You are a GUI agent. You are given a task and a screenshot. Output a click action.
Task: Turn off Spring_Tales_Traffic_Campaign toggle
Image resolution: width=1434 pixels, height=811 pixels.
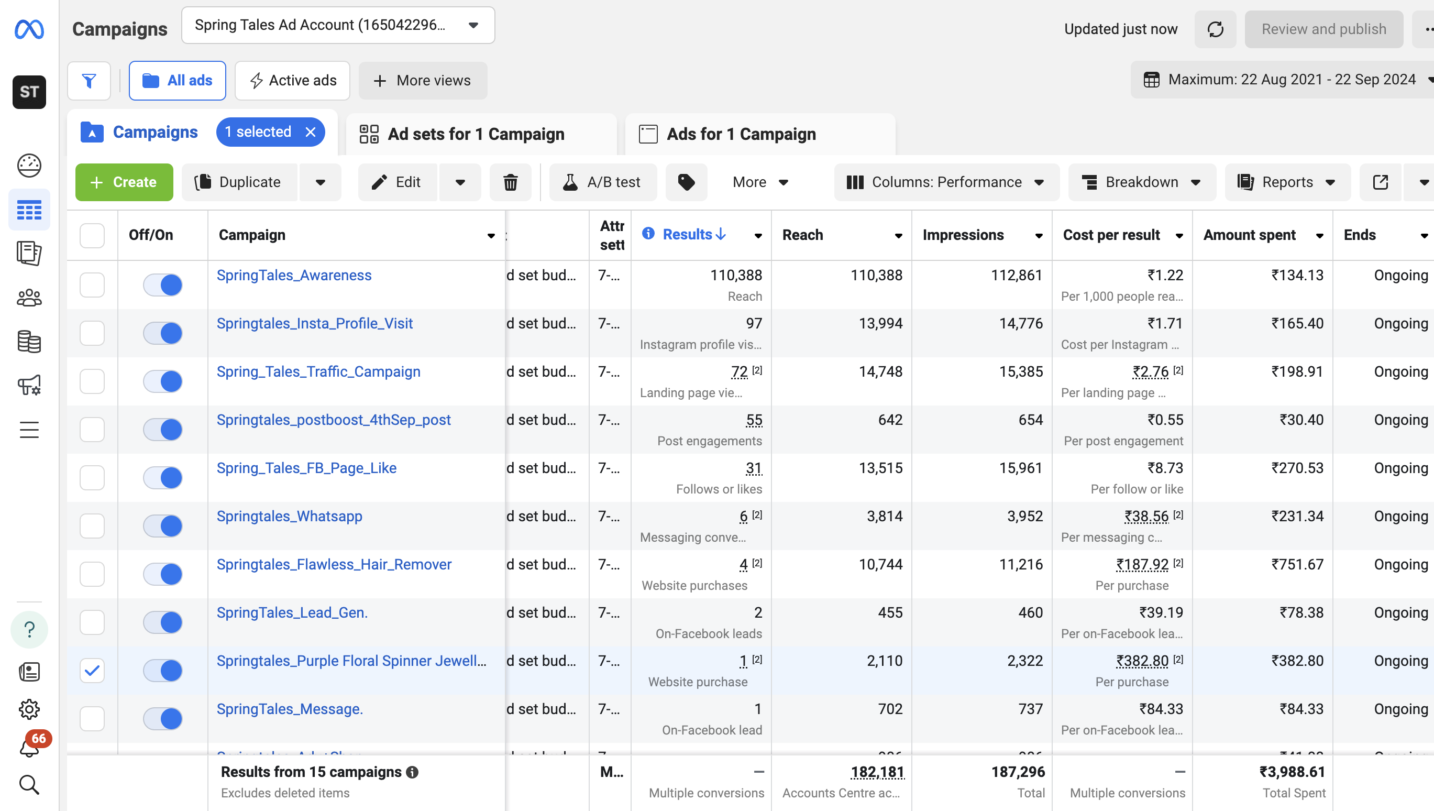162,381
